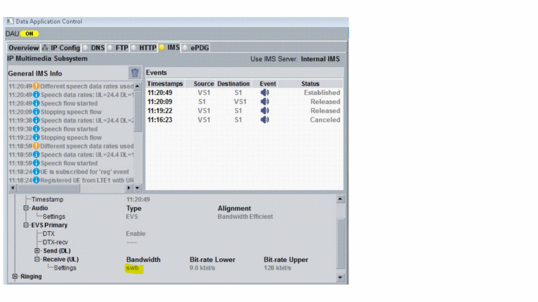Toggle the DAU ON switch
The width and height of the screenshot is (538, 302).
pyautogui.click(x=29, y=34)
